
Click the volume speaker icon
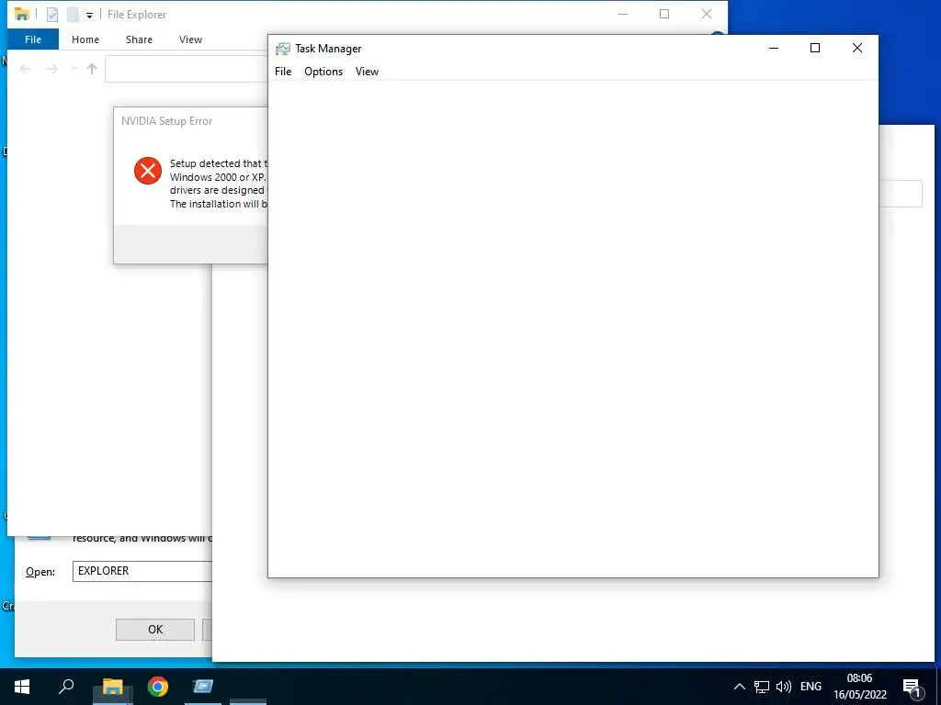(783, 687)
